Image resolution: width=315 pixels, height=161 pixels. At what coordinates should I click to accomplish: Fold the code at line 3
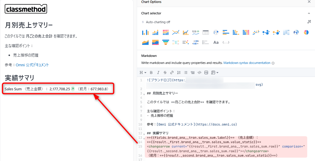pos(144,94)
